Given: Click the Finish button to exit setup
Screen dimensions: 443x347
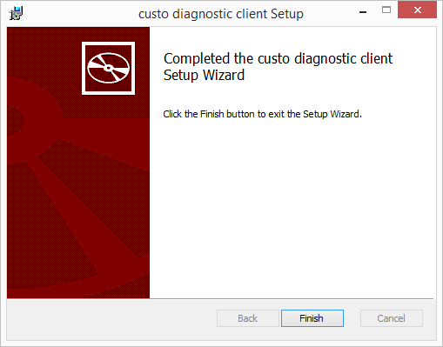Looking at the screenshot, I should (312, 318).
